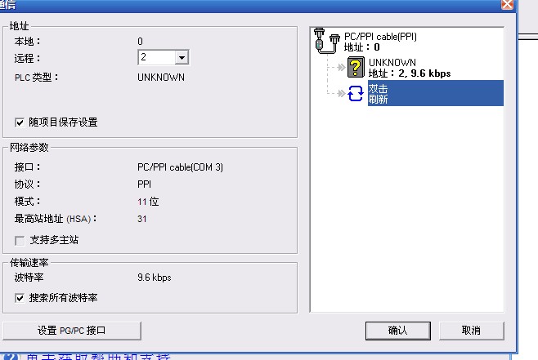Open the 远程 address dropdown arrow
This screenshot has width=538, height=360.
(182, 57)
